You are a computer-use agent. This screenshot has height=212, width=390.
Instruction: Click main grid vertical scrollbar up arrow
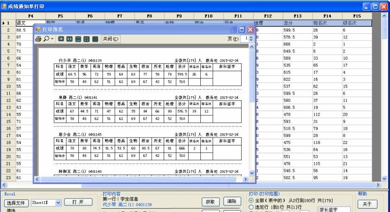coord(384,16)
